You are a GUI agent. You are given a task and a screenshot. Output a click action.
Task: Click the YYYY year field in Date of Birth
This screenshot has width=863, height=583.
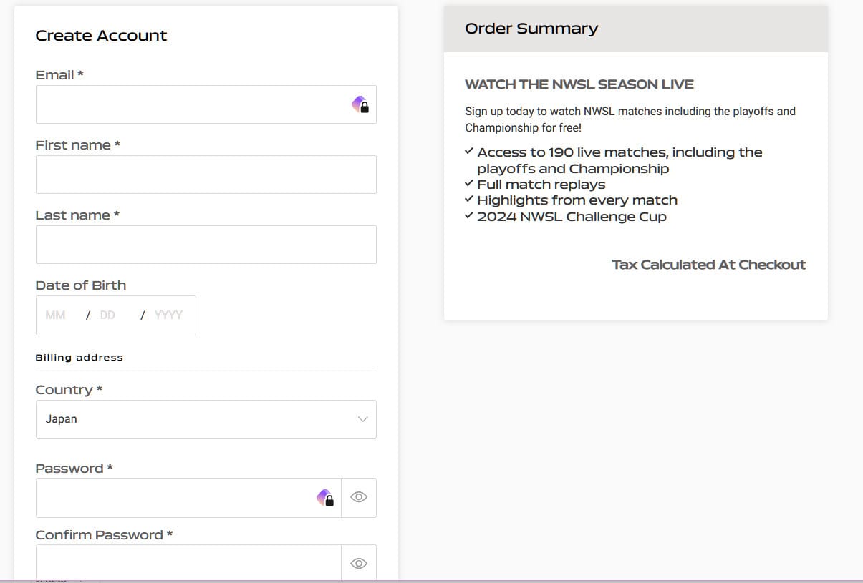click(x=168, y=315)
